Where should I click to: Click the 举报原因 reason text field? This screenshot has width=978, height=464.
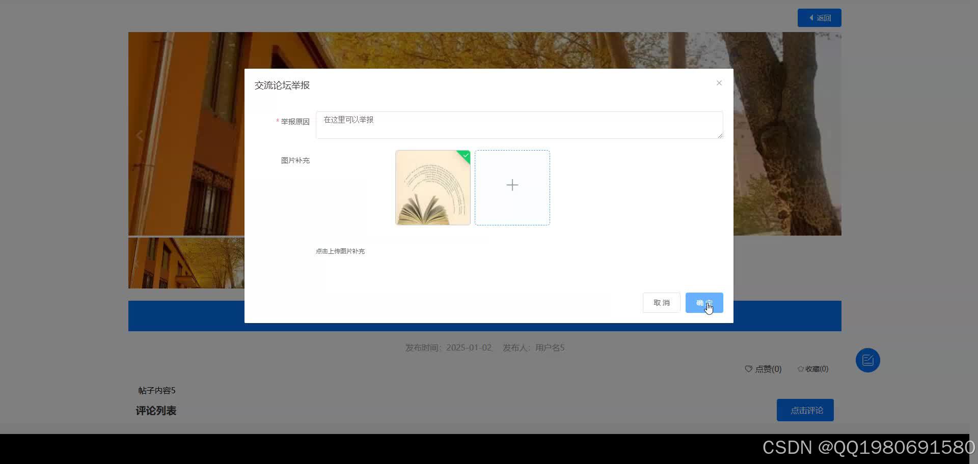coord(519,125)
